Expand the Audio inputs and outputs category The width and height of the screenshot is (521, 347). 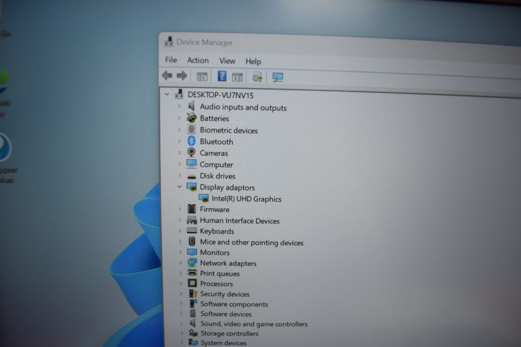point(179,106)
